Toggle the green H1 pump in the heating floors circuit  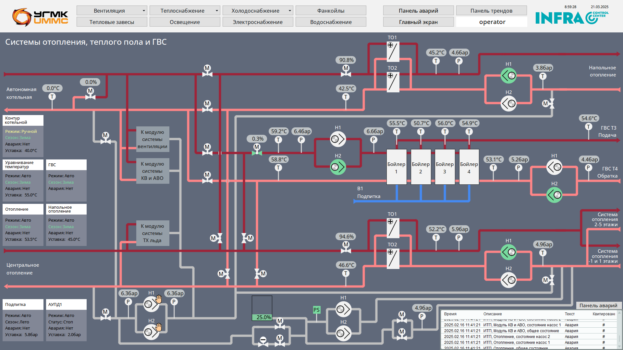[508, 252]
